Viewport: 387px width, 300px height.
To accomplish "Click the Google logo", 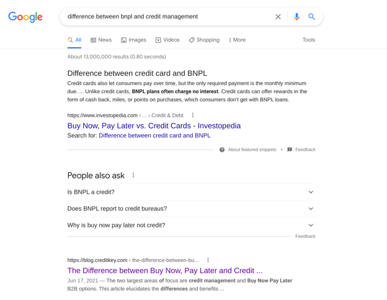I will click(25, 17).
